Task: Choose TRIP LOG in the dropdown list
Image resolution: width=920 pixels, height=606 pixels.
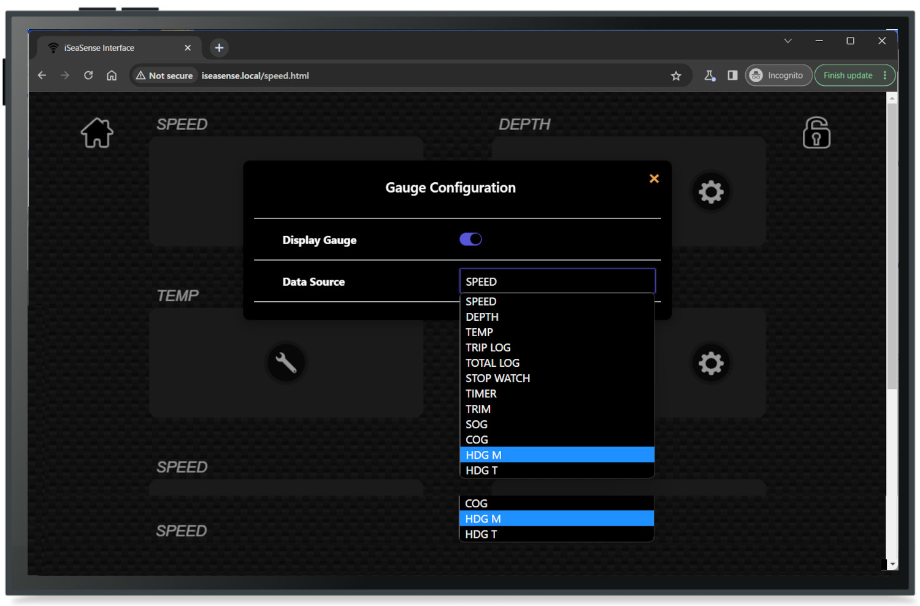Action: (488, 348)
